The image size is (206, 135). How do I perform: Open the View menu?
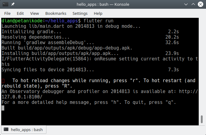(35, 13)
